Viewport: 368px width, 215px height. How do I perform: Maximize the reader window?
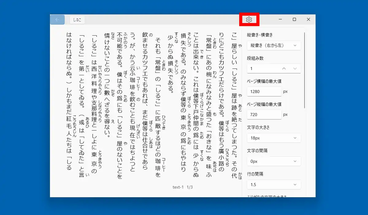click(x=294, y=20)
